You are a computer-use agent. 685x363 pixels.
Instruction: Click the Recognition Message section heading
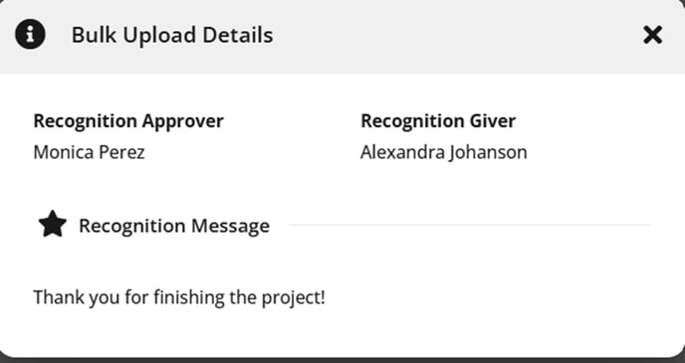174,226
